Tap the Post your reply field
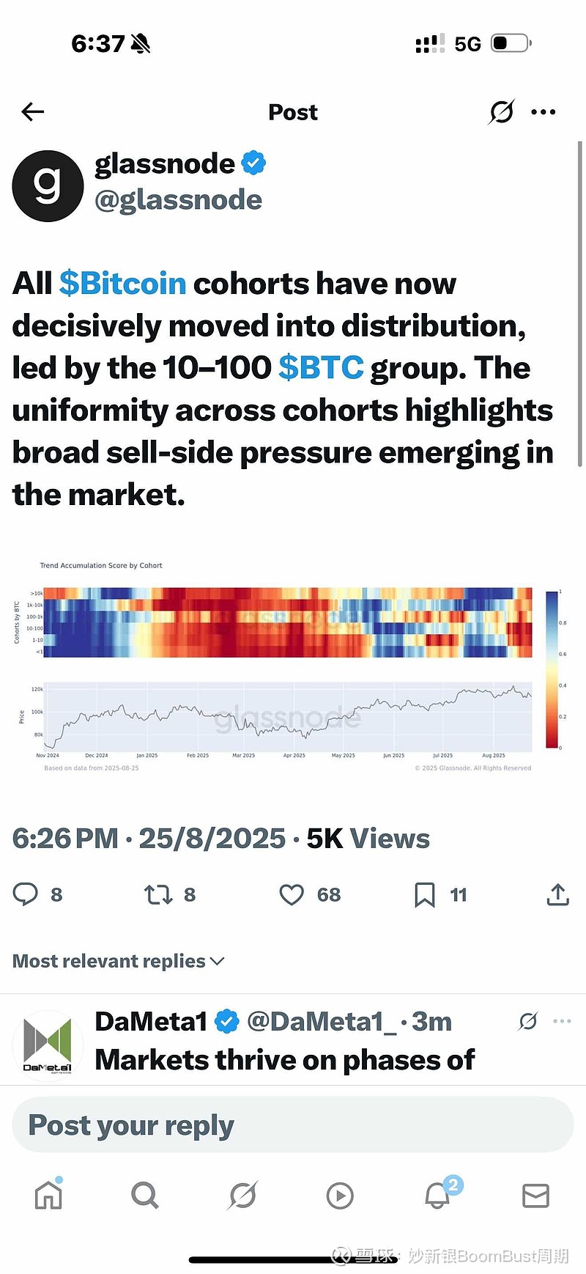 point(293,1125)
